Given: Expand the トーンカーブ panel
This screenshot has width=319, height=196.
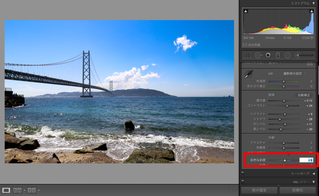Looking at the screenshot, I should pyautogui.click(x=314, y=174).
